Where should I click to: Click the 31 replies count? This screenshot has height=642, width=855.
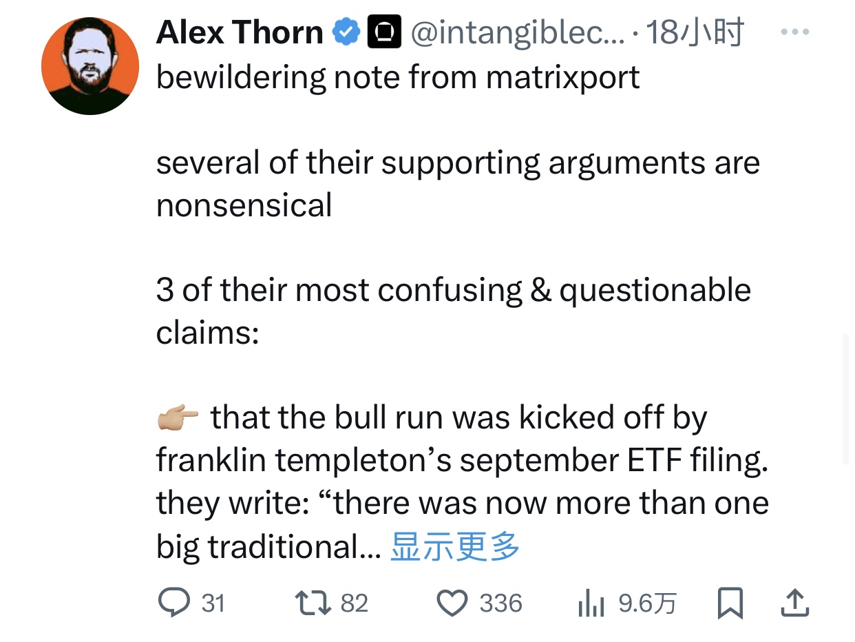213,604
